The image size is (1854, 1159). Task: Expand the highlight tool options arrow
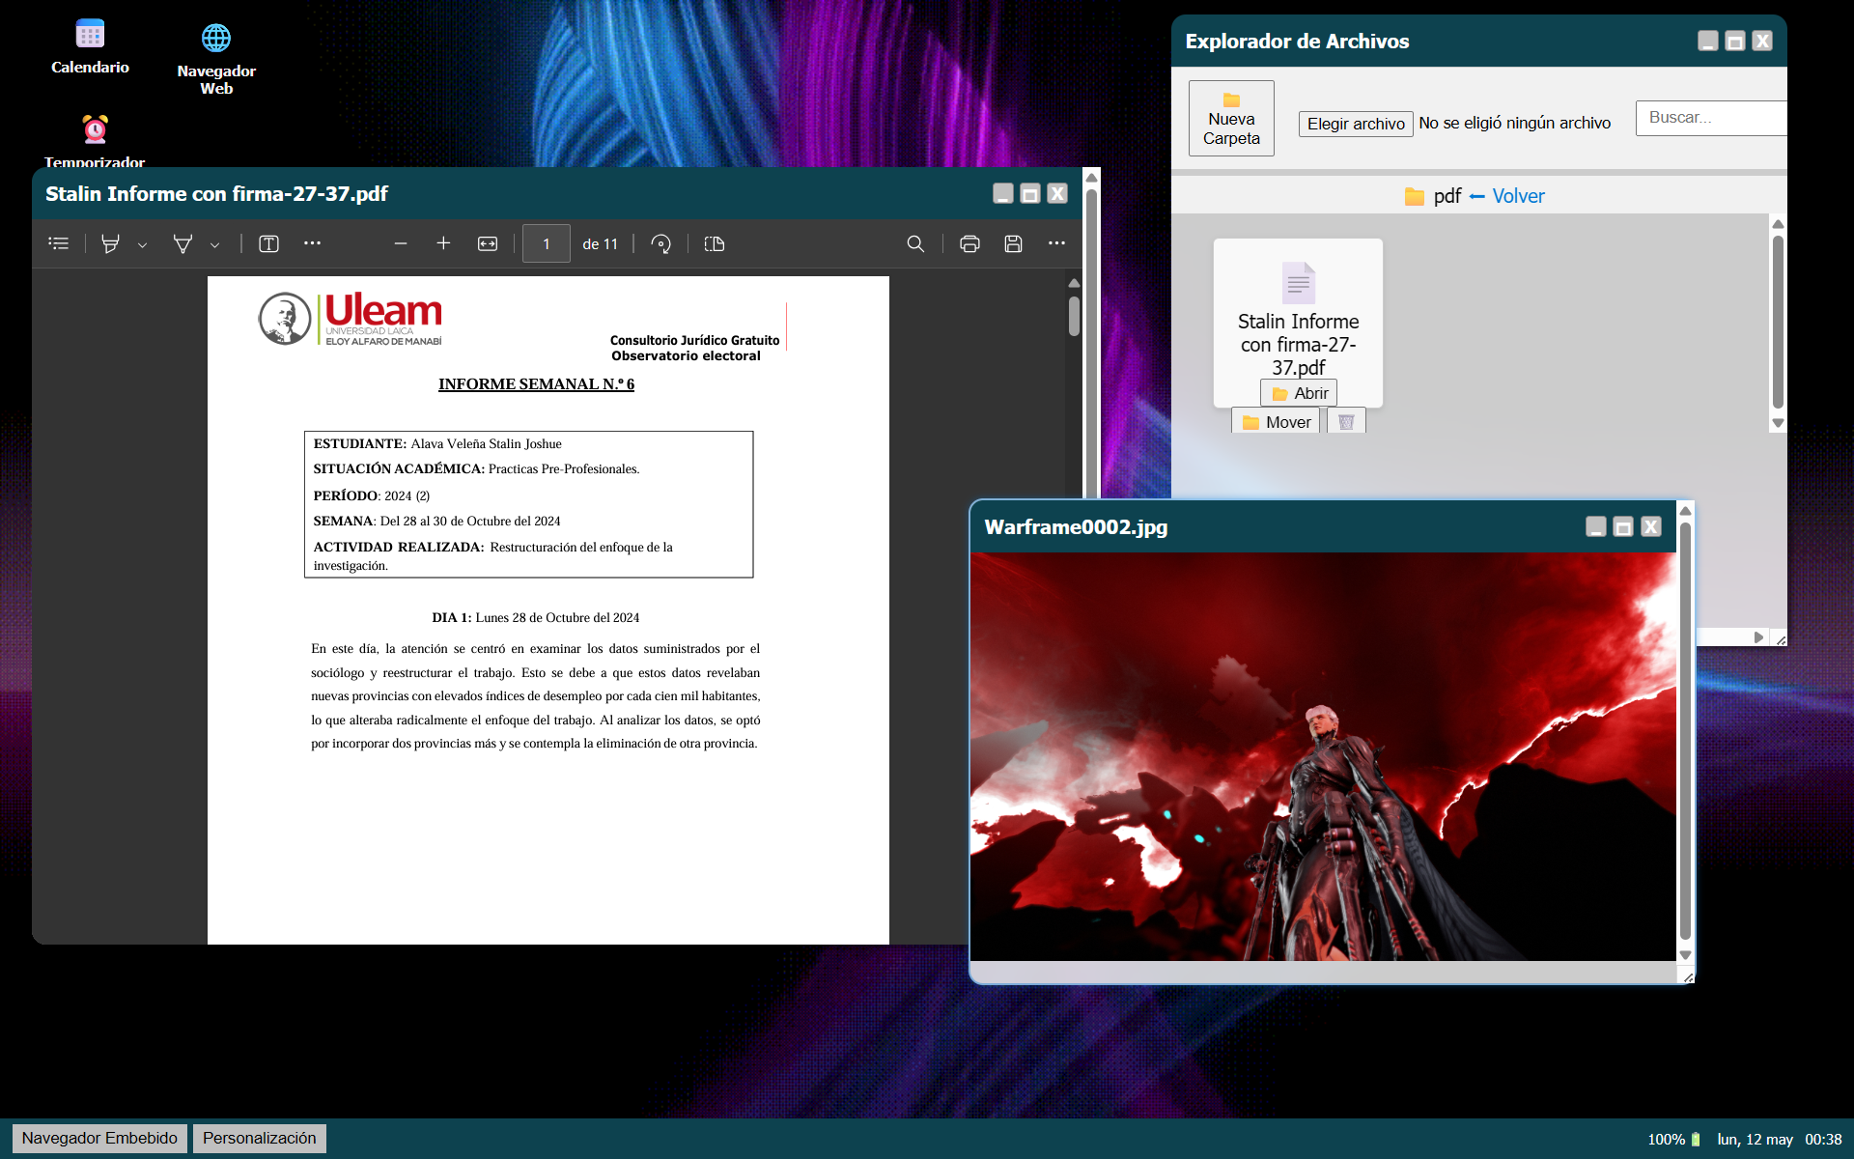point(142,245)
